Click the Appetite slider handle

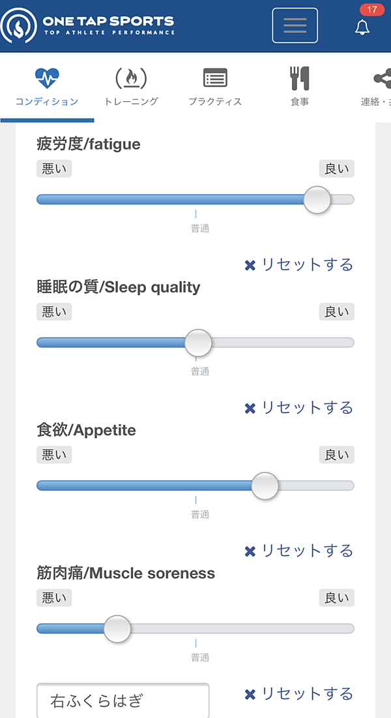(265, 486)
